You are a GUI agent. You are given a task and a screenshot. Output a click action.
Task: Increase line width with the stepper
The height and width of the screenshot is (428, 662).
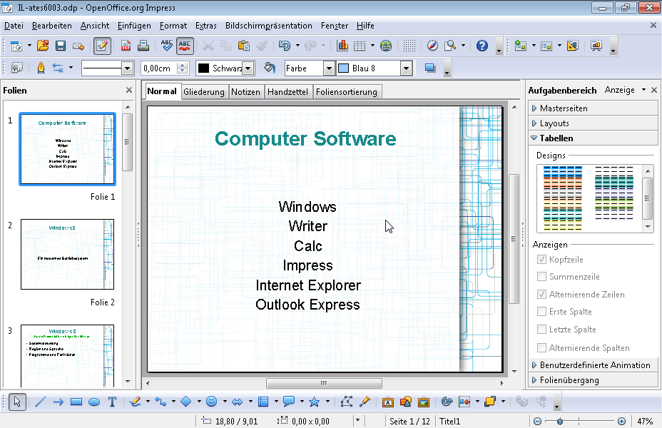(183, 65)
